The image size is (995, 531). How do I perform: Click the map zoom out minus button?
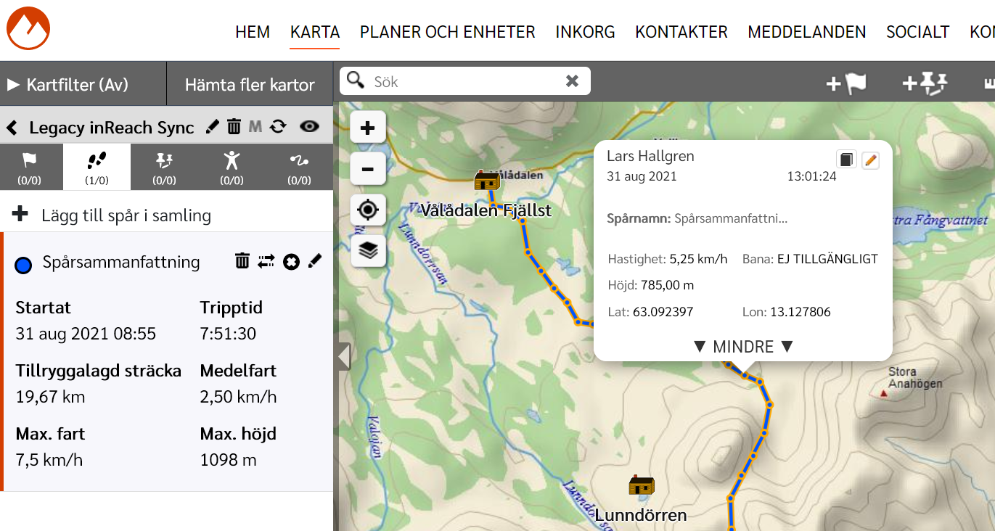click(368, 169)
